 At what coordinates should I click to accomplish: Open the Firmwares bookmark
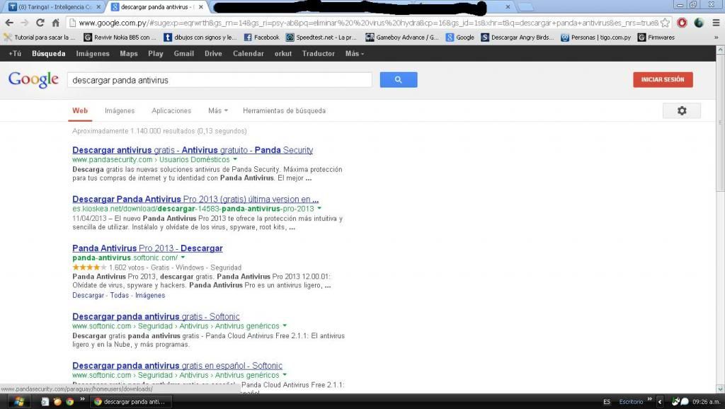click(656, 38)
